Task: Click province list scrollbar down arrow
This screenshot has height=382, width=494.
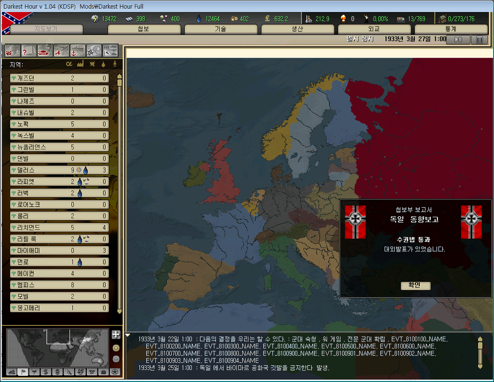Action: (x=120, y=312)
